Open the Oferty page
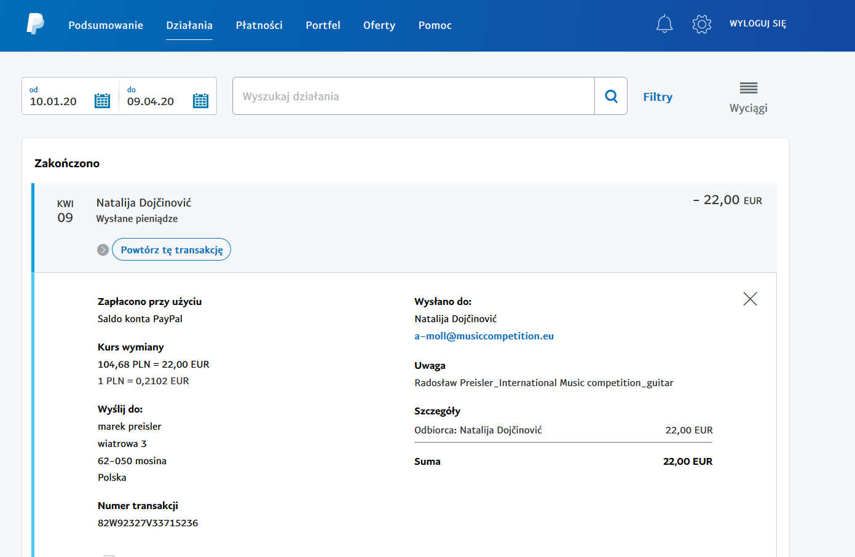Image resolution: width=855 pixels, height=557 pixels. pyautogui.click(x=379, y=25)
